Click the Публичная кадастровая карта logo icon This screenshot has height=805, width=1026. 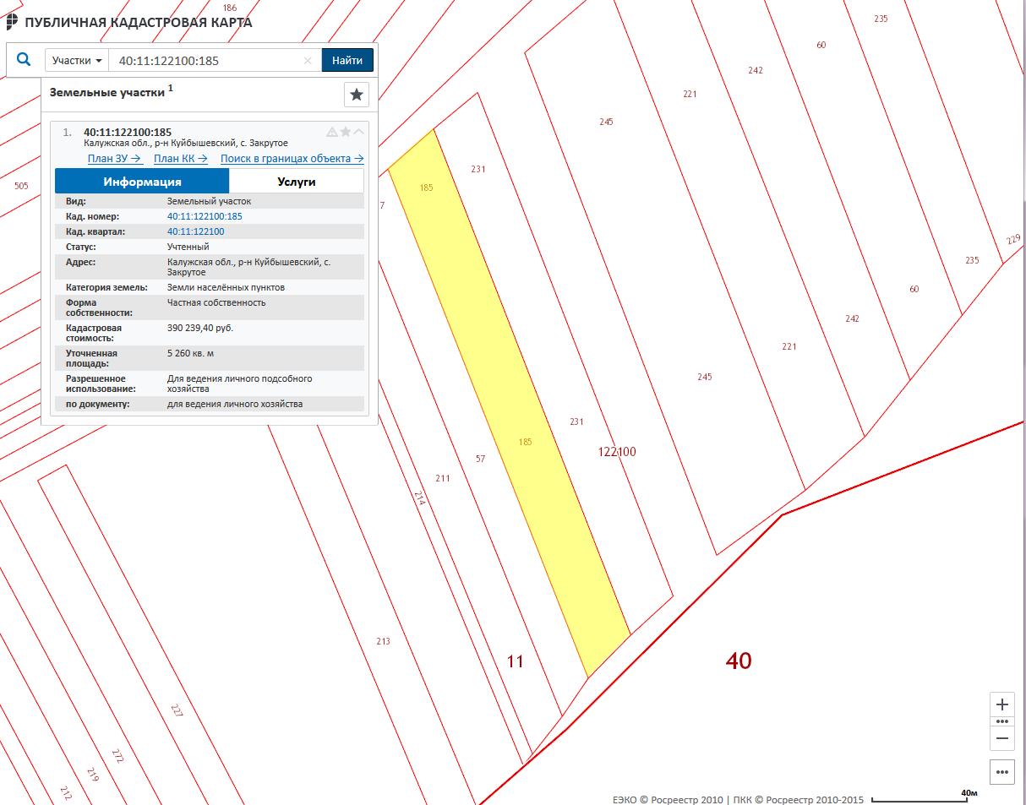coord(13,22)
